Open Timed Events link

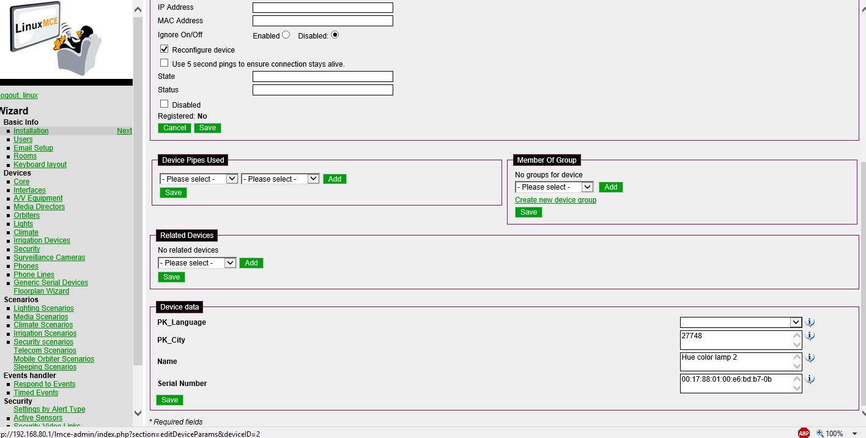(x=36, y=393)
